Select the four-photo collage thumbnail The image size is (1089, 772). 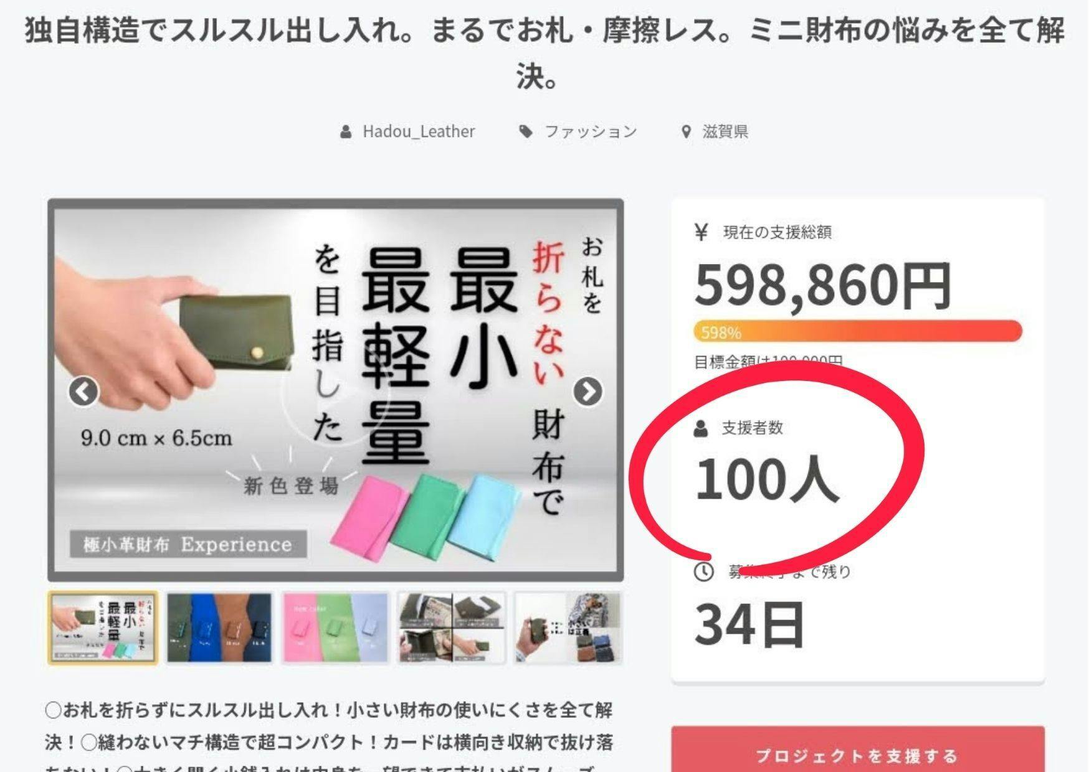pos(451,628)
